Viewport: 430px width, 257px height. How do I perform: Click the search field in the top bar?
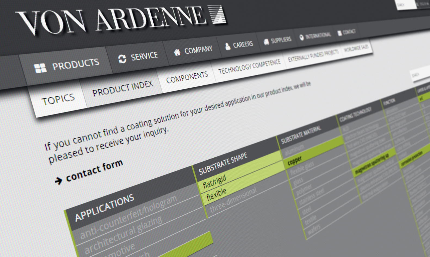pos(406,5)
